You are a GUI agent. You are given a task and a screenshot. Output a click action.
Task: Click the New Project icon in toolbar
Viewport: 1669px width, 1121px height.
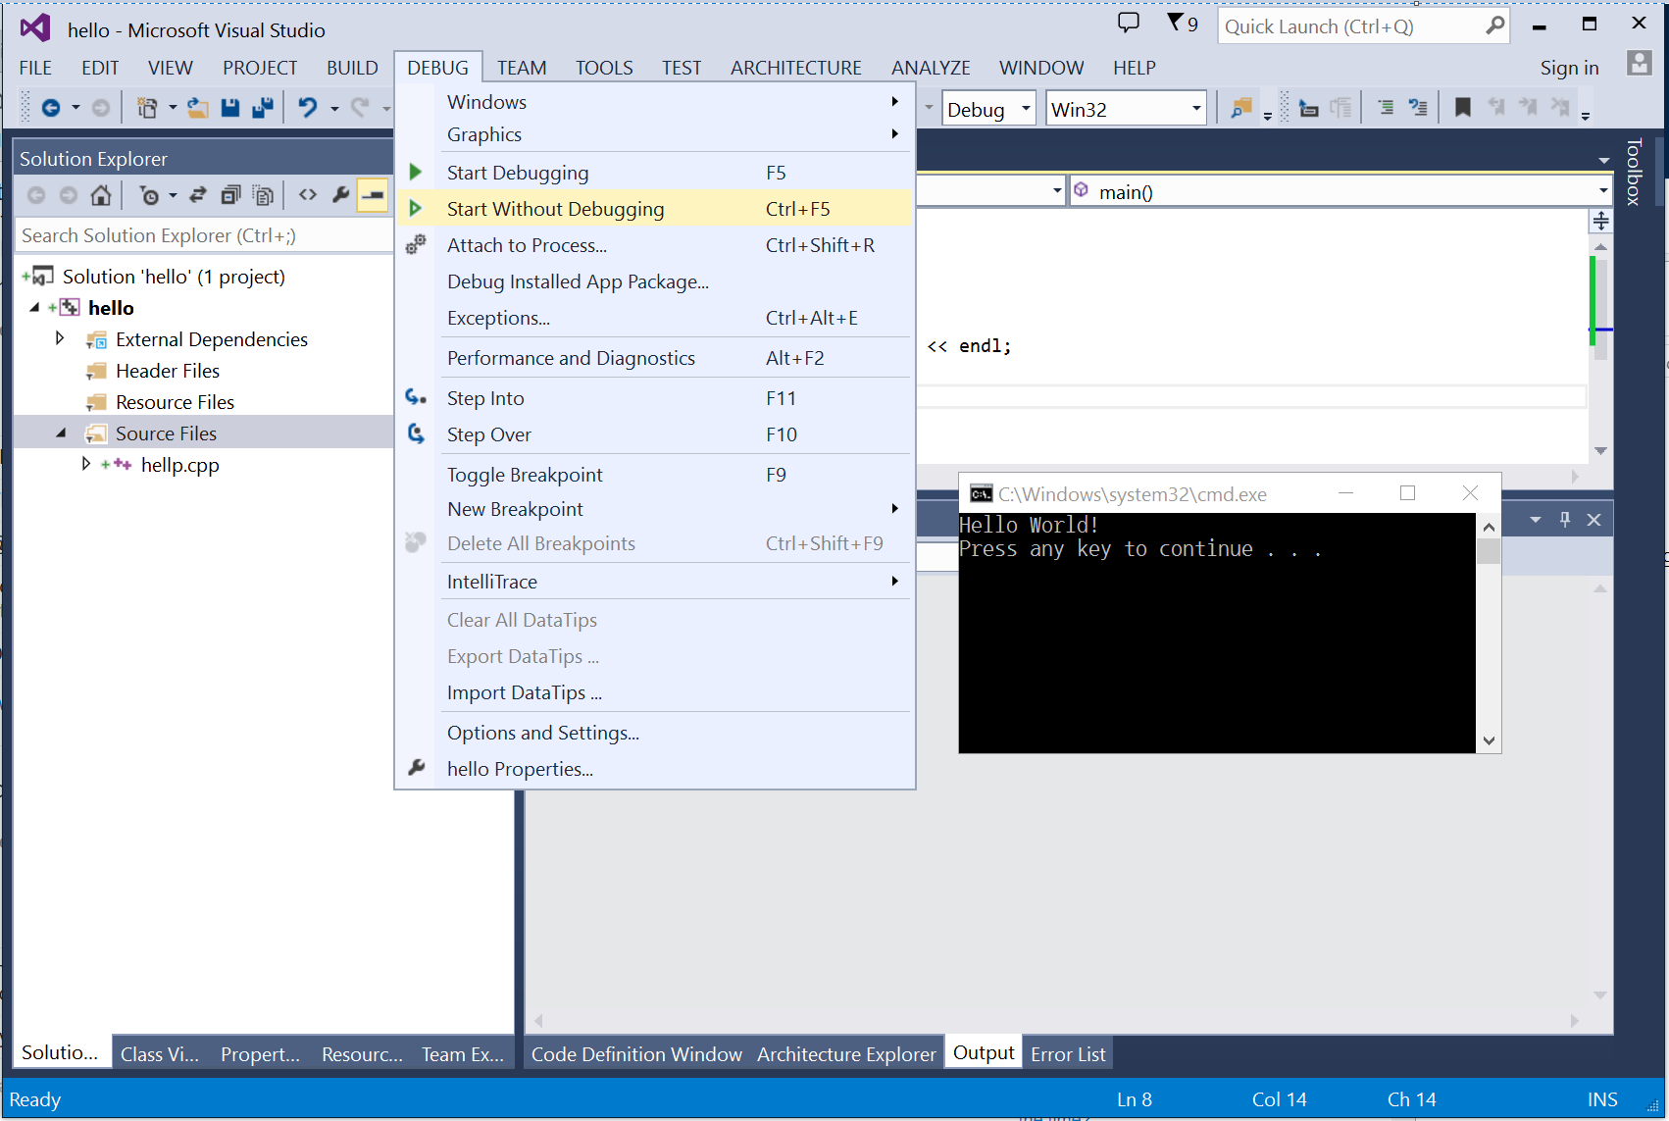147,108
